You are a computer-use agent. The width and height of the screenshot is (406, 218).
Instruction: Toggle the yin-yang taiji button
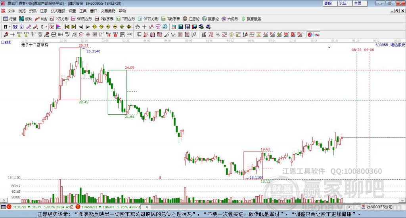pos(310,34)
